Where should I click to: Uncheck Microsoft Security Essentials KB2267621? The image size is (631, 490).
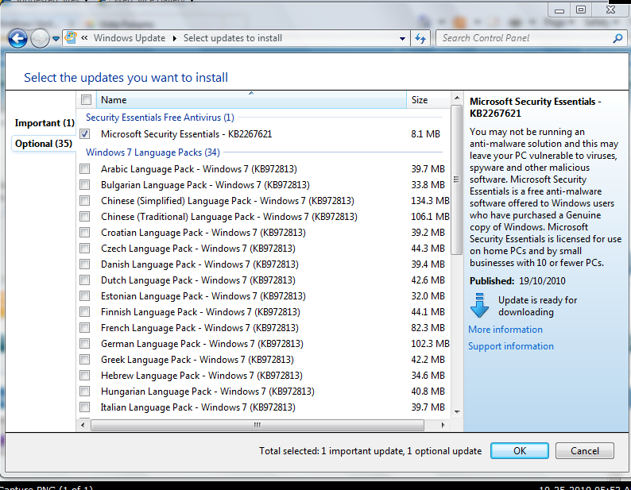[85, 134]
